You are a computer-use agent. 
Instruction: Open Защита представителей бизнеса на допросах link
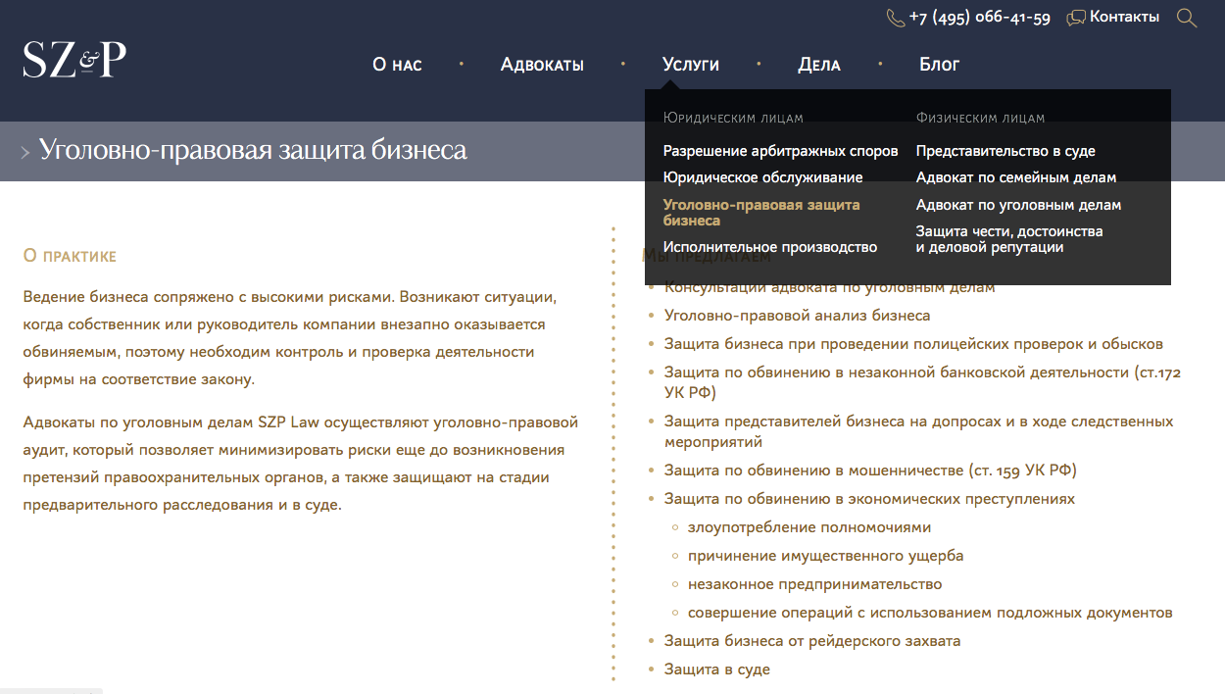tap(918, 431)
